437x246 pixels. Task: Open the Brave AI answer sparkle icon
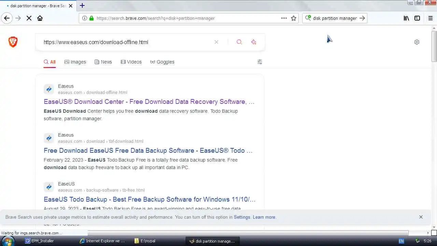click(x=254, y=42)
